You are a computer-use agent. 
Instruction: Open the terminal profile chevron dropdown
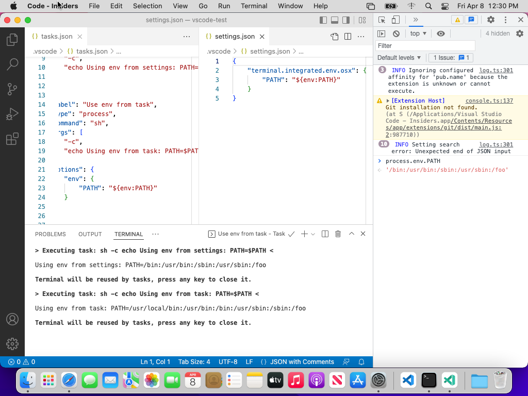click(x=313, y=234)
